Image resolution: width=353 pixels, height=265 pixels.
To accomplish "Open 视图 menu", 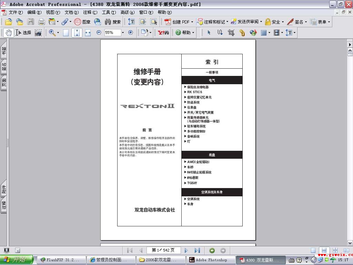I will 53,12.
